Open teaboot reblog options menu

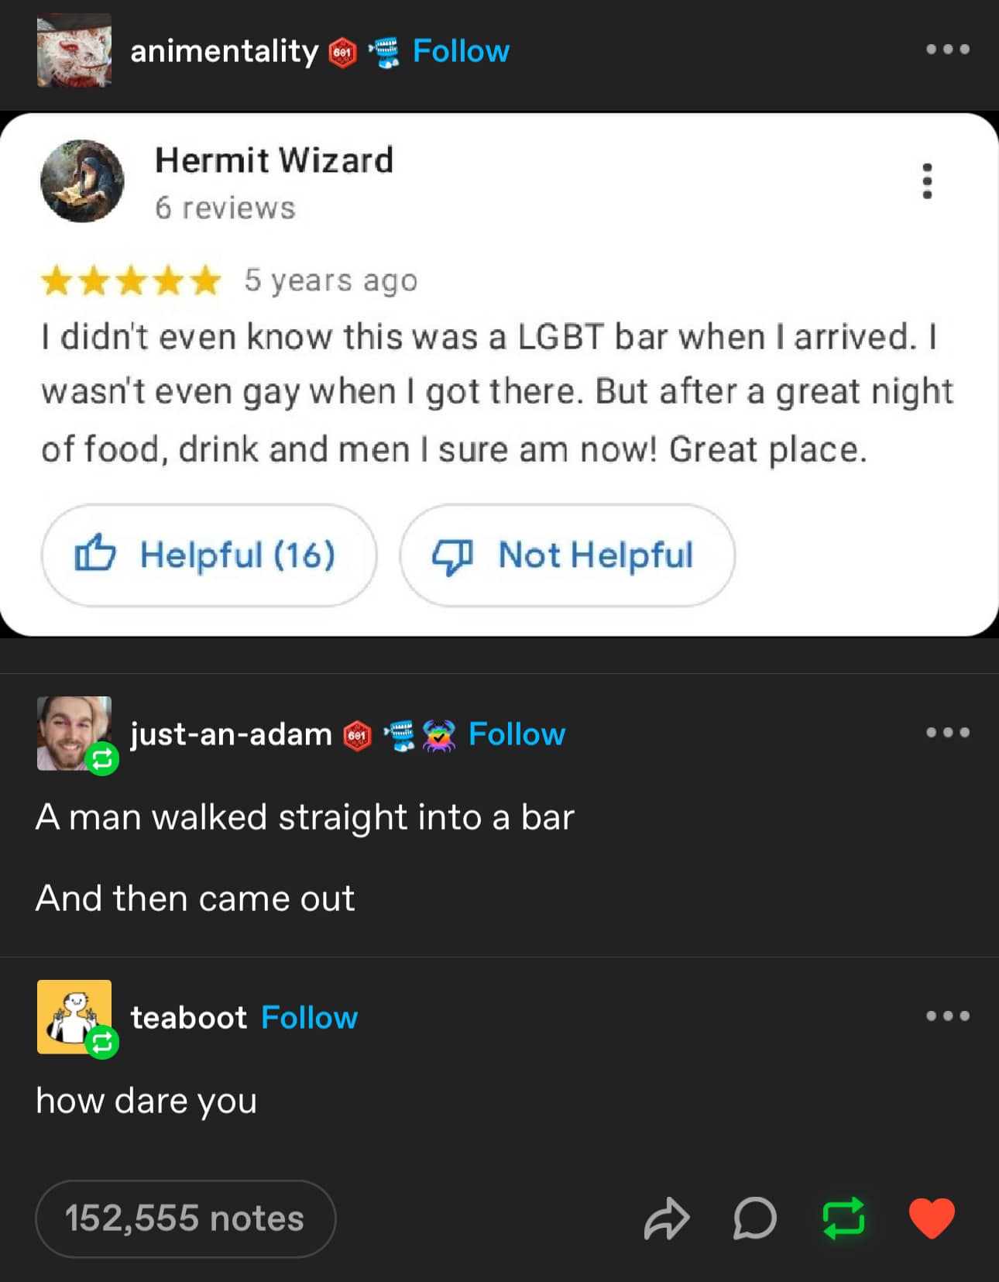point(947,1016)
